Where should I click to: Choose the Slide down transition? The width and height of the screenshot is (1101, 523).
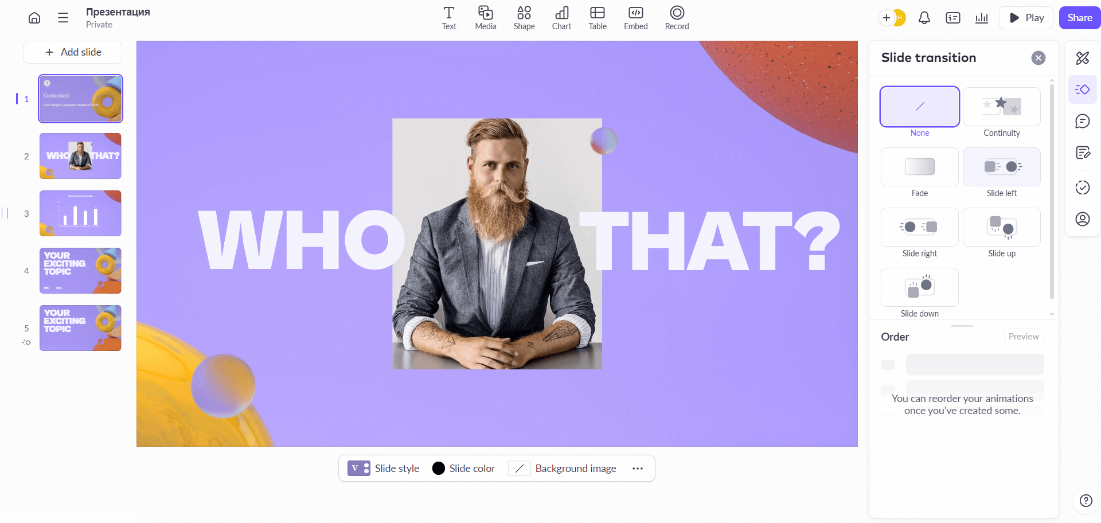[x=920, y=287]
